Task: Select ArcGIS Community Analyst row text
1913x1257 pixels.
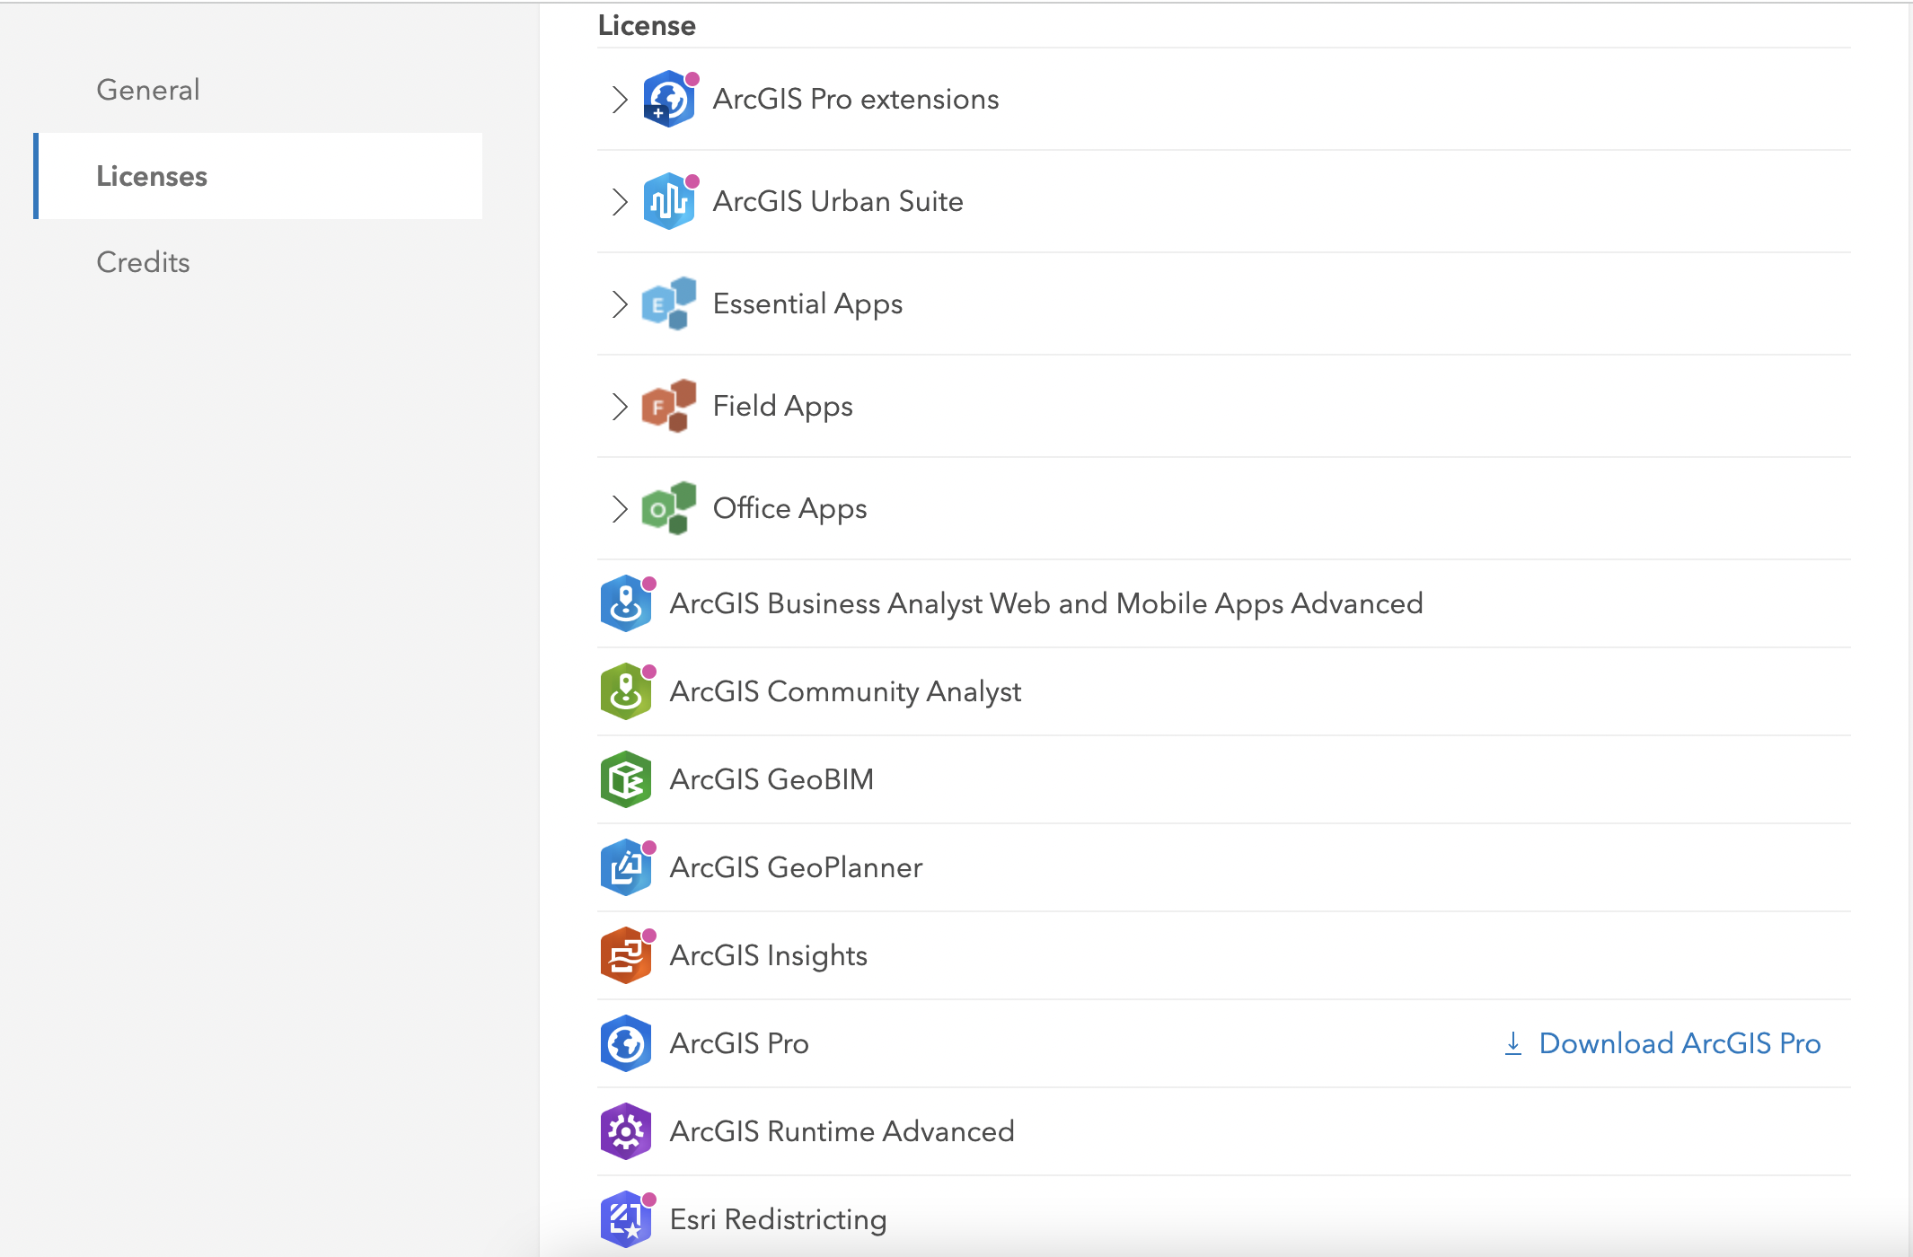Action: pyautogui.click(x=845, y=691)
